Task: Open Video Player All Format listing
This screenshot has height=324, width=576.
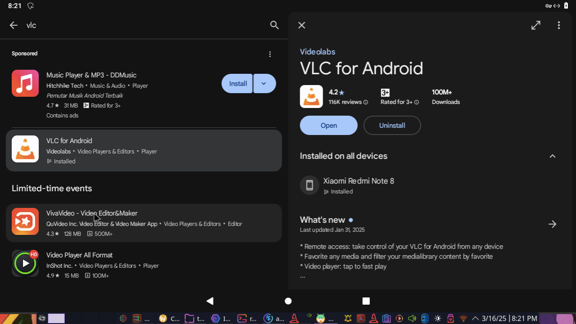Action: (x=144, y=265)
